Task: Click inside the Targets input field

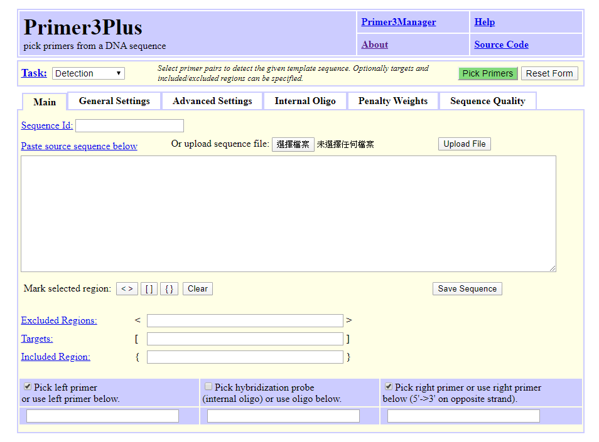Action: 245,339
